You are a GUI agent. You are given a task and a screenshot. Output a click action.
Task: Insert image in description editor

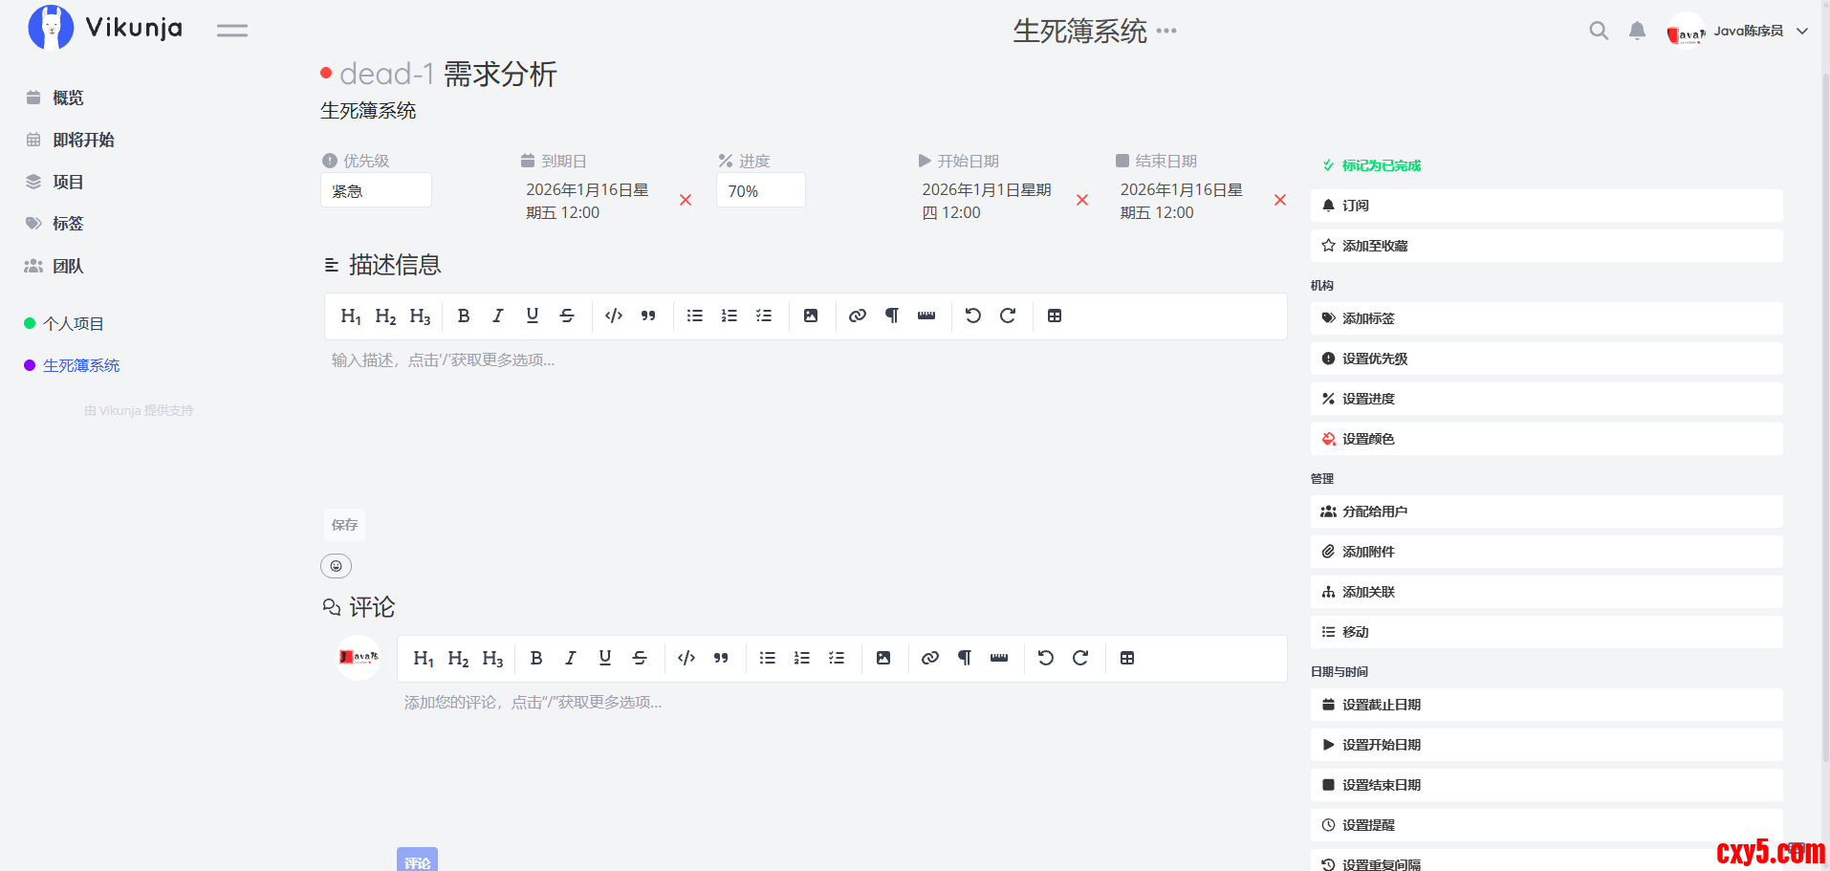click(x=811, y=316)
